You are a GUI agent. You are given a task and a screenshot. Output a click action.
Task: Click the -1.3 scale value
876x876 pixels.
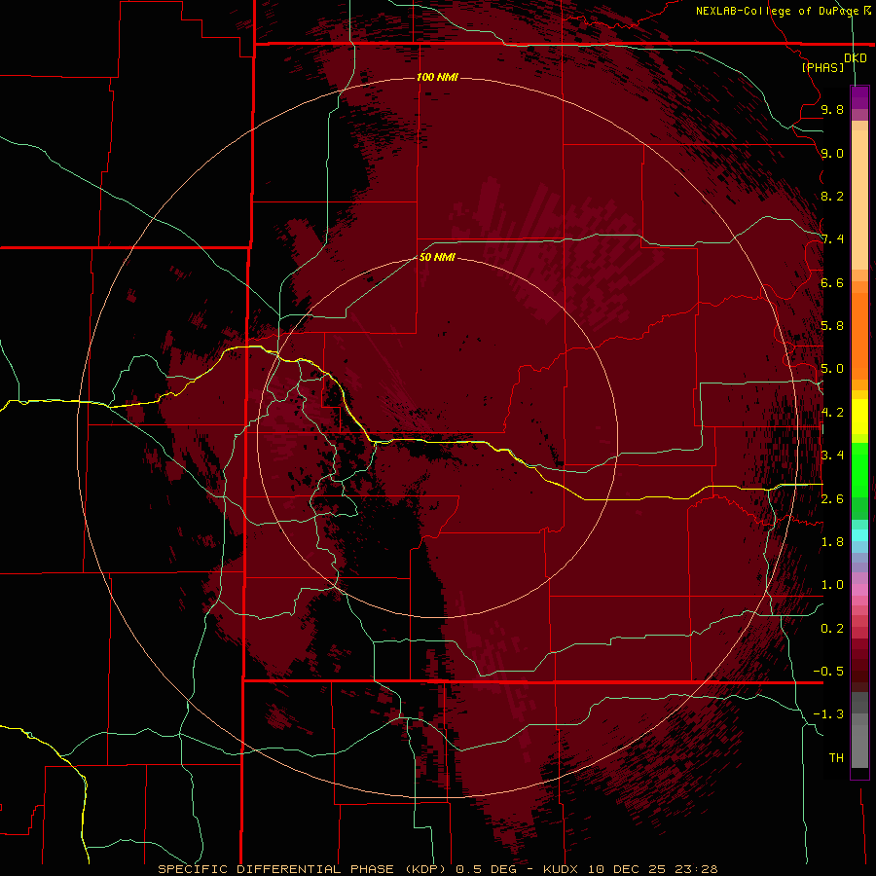(x=828, y=714)
